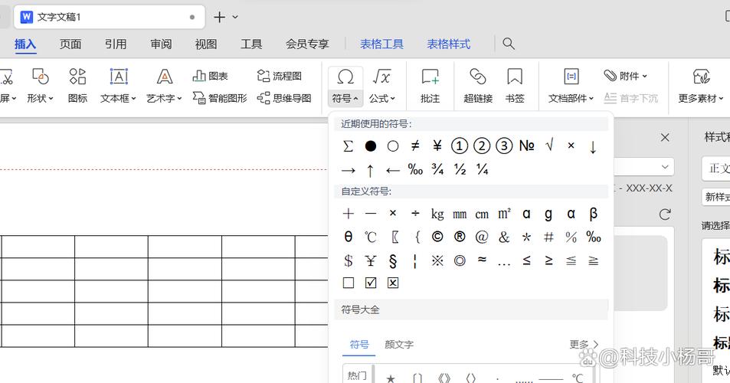This screenshot has height=383, width=730.
Task: Open a new document tab with plus button
Action: click(220, 17)
